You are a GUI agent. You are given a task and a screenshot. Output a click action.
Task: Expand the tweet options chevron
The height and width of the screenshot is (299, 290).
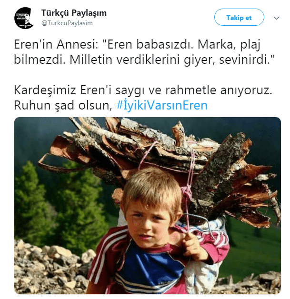click(x=276, y=18)
